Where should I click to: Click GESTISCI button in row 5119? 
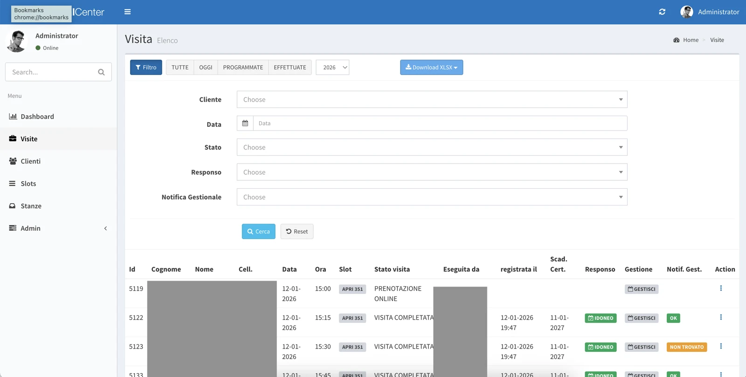click(642, 289)
